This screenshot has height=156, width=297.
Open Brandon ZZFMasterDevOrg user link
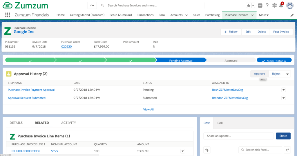coord(230,98)
